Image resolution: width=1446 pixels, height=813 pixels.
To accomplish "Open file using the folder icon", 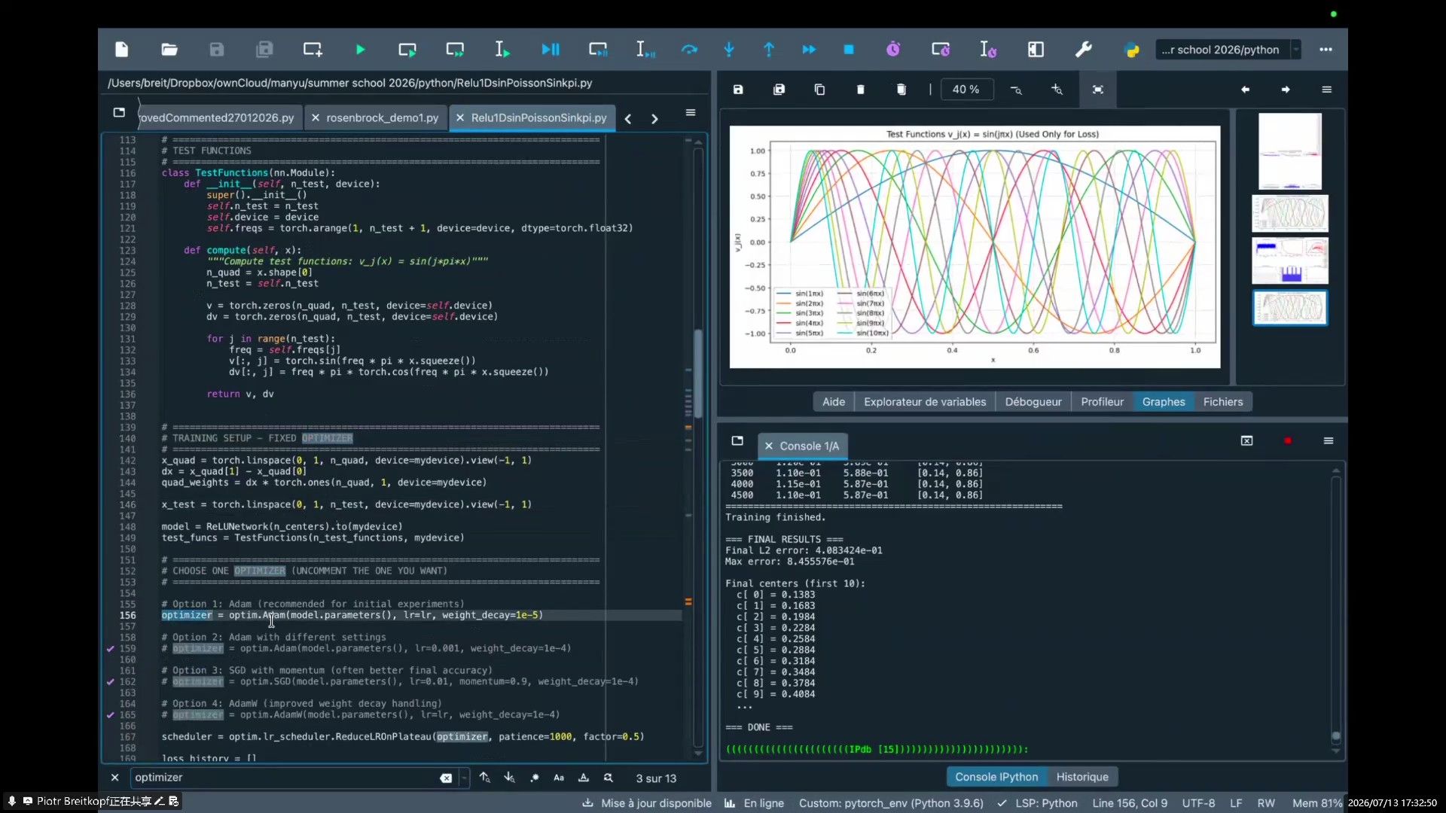I will click(169, 50).
